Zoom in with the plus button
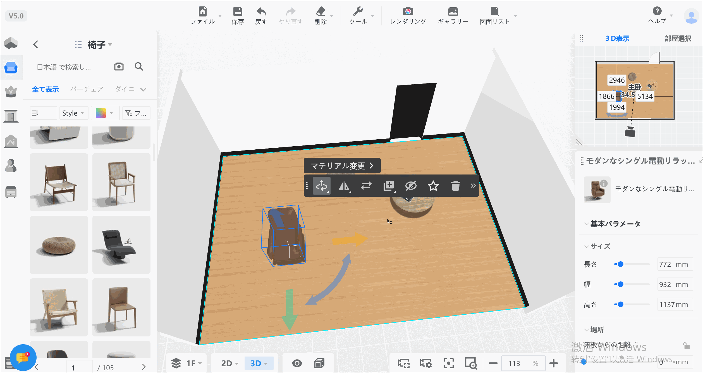 coord(553,364)
